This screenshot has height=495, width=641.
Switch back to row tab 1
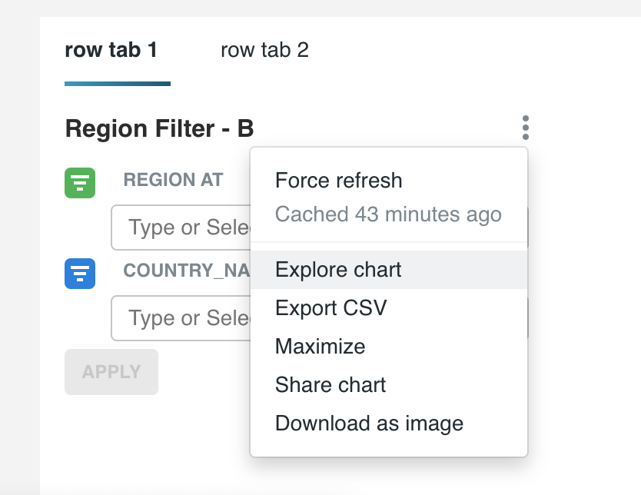pos(111,49)
